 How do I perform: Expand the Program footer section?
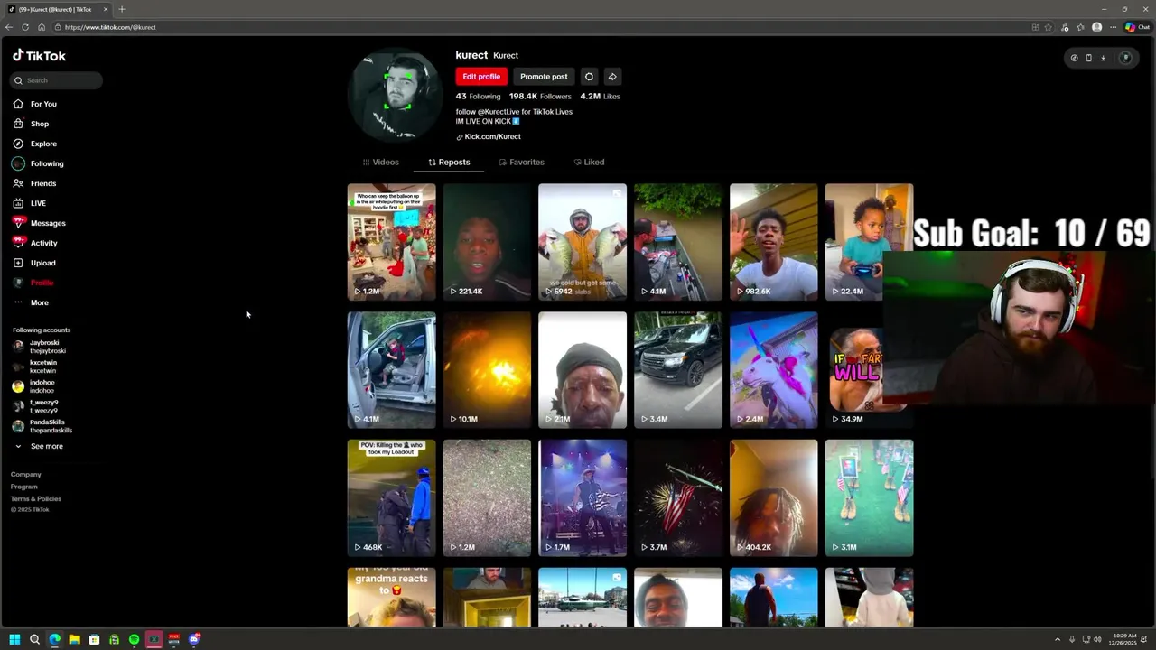pos(24,487)
